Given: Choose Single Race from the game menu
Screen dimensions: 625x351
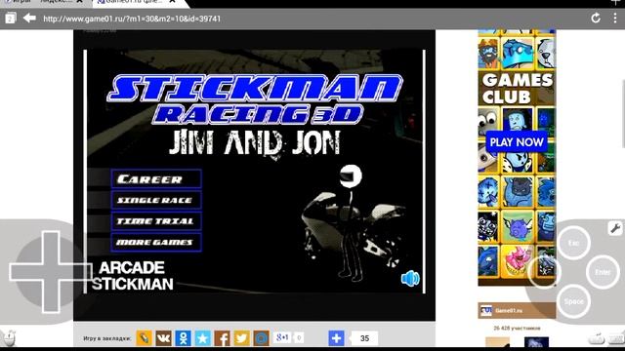Looking at the screenshot, I should pos(156,200).
